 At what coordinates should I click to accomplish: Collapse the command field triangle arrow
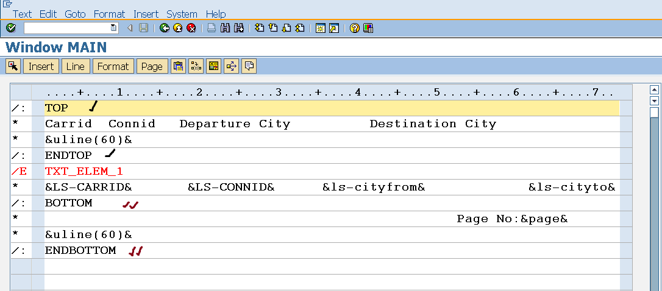pos(130,28)
